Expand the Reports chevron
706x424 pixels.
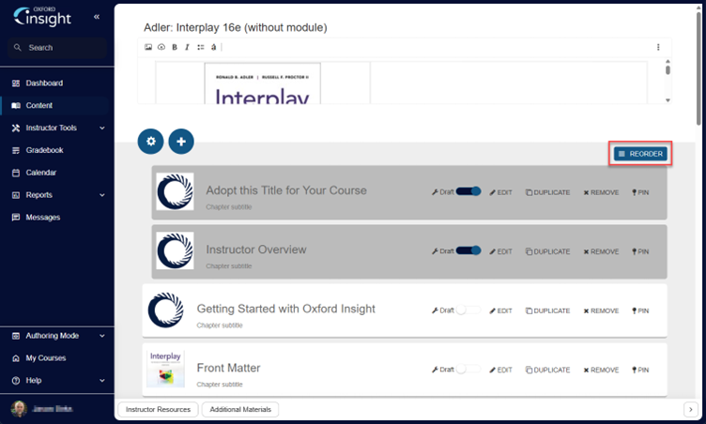click(x=102, y=195)
